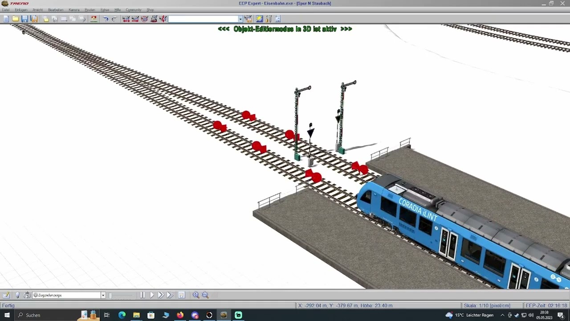
Task: Click the window icon next to the playback controls
Action: 181,295
